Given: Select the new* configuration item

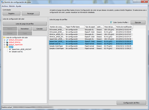Looking at the screenshot, I should point(11,47).
